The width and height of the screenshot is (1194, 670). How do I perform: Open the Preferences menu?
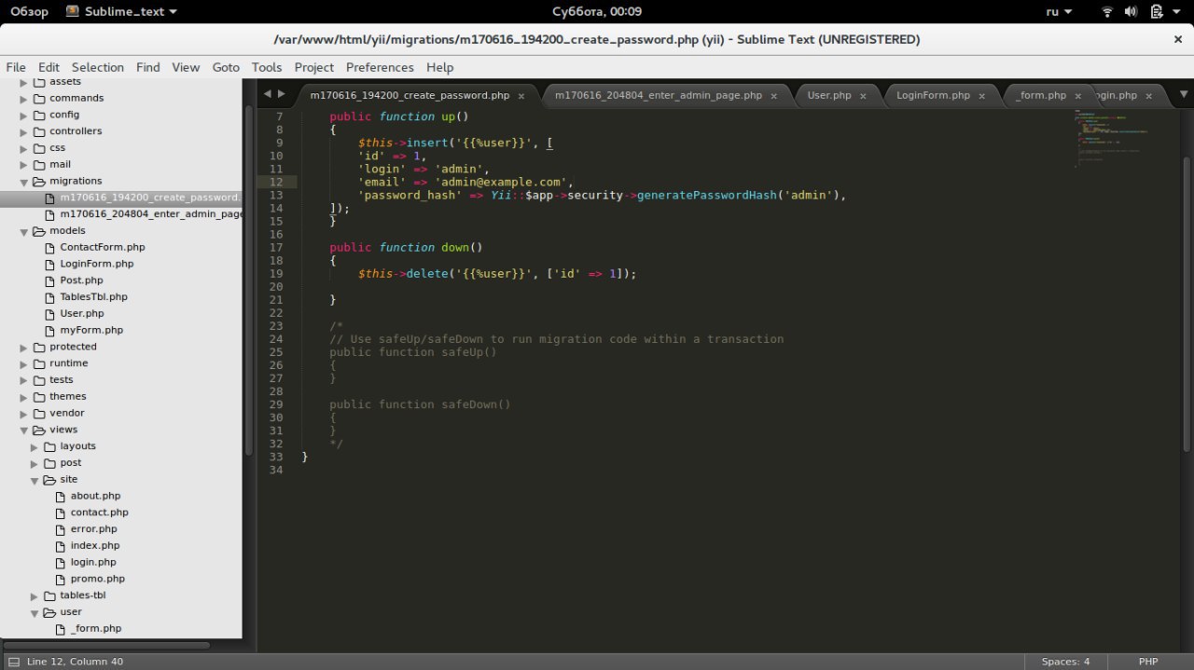[x=380, y=67]
